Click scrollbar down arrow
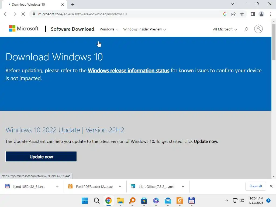Screen dimensions: 276x207 point(274,176)
